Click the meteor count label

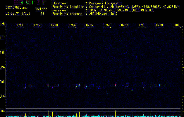(42, 9)
